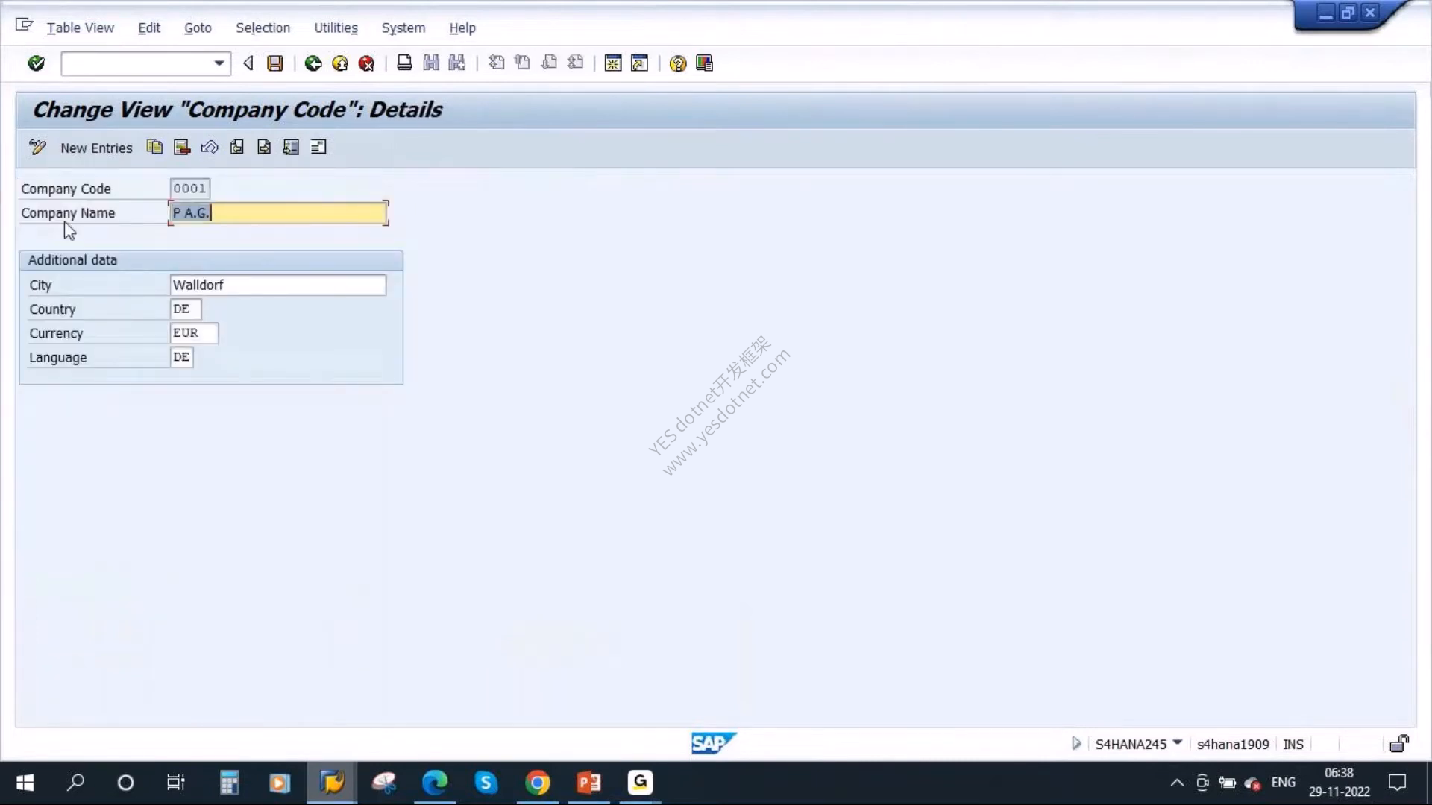Image resolution: width=1432 pixels, height=805 pixels.
Task: Click the Find binoculars icon
Action: click(x=431, y=63)
